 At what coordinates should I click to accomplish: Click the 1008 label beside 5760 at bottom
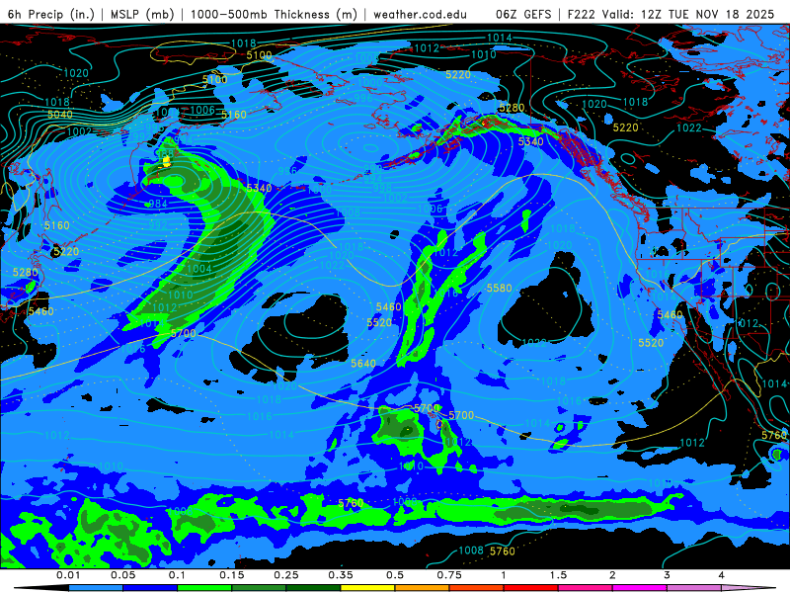[x=472, y=551]
